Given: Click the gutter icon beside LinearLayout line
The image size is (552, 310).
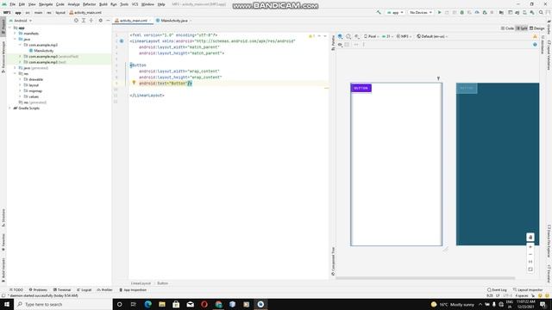Looking at the screenshot, I should click(x=122, y=41).
